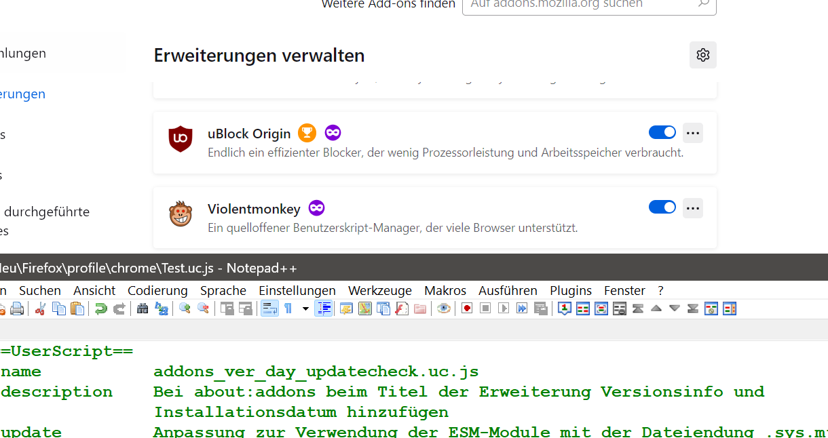Click the blue speech bubble icon numbered 1
The height and width of the screenshot is (438, 828).
pos(565,308)
